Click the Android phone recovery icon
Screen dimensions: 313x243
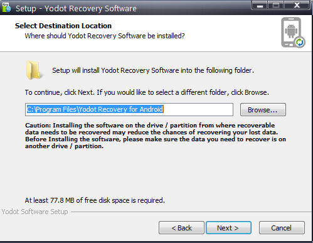pos(293,33)
